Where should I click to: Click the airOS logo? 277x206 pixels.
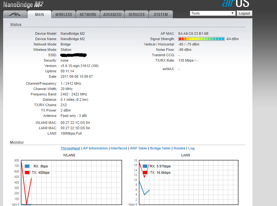[235, 3]
